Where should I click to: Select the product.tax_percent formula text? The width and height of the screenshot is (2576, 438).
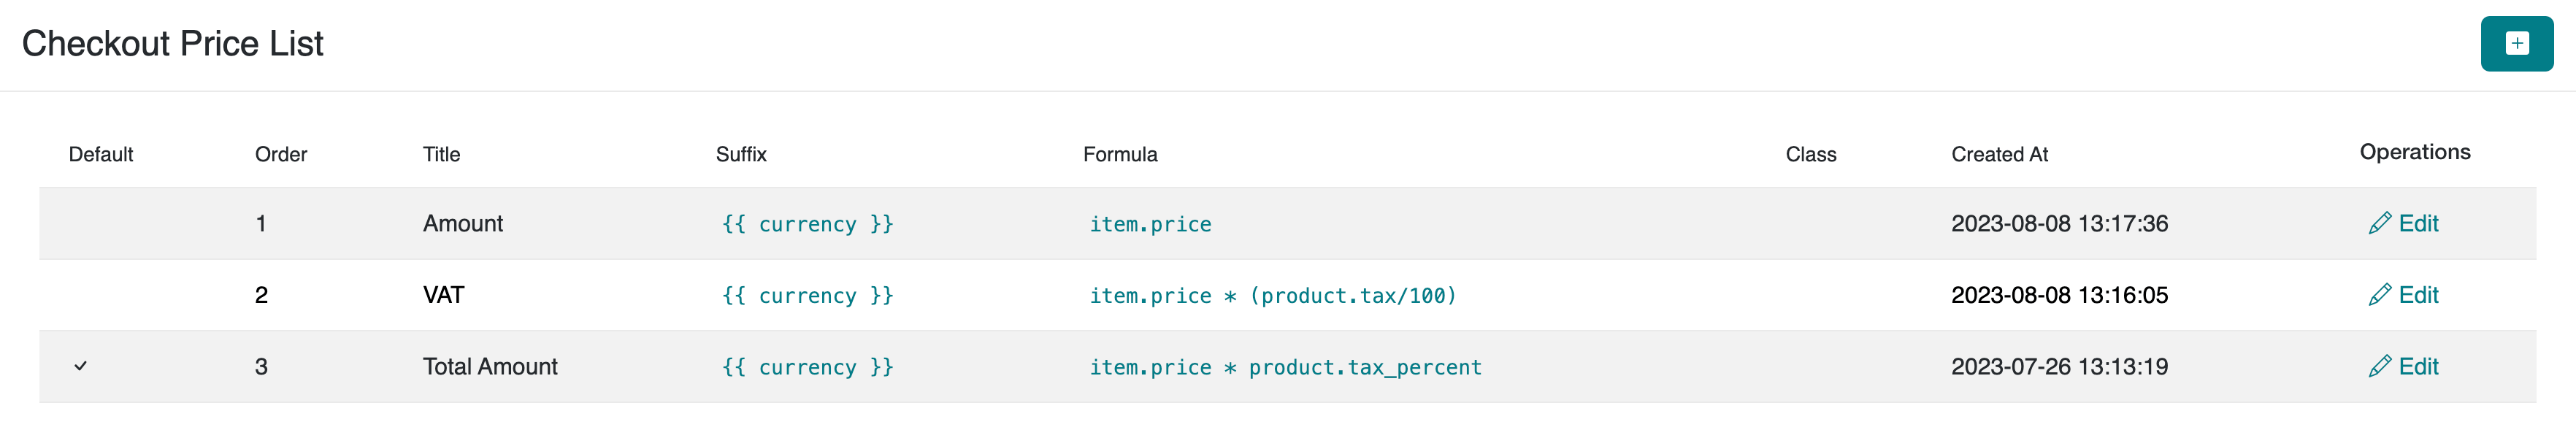click(x=1364, y=368)
